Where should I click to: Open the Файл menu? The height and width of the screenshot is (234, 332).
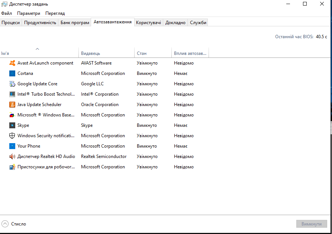7,13
